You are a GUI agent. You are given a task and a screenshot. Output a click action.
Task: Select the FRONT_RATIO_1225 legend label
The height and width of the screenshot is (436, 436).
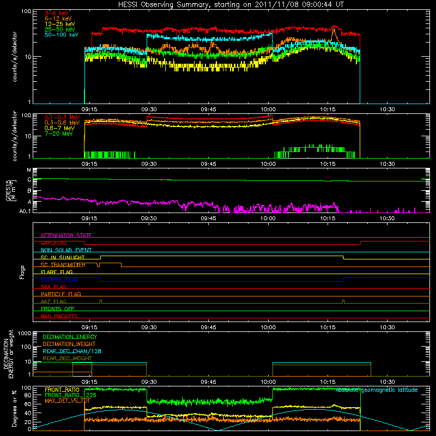coord(70,395)
